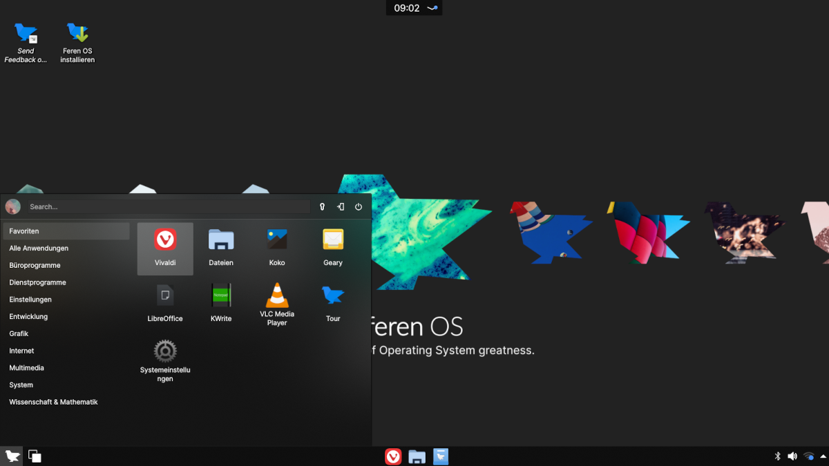Click the Bluetooth tray icon

tap(777, 456)
